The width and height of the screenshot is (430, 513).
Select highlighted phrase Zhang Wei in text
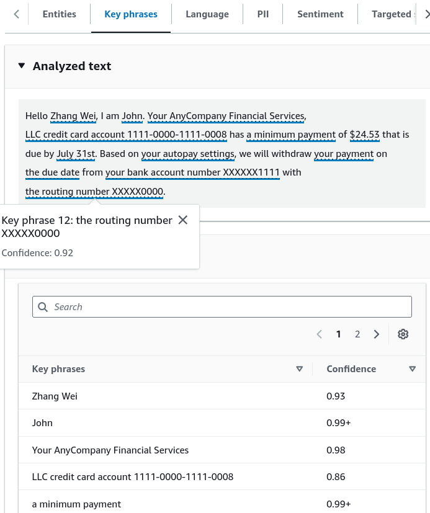73,116
